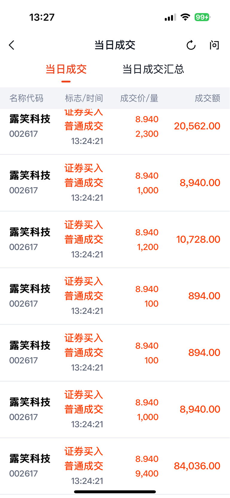The image size is (230, 498).
Task: Tap the cellular signal bars
Action: point(170,18)
